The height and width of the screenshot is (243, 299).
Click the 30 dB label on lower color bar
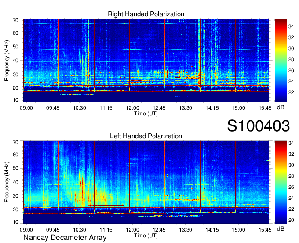click(291, 165)
